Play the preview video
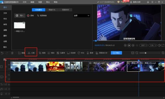The height and width of the screenshot is (99, 165). click(x=129, y=45)
